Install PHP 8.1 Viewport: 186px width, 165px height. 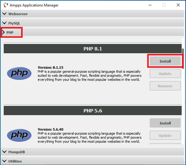[165, 61]
